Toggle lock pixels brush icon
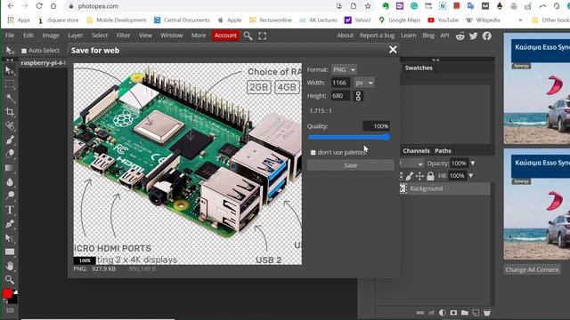Image resolution: width=570 pixels, height=320 pixels. click(410, 176)
